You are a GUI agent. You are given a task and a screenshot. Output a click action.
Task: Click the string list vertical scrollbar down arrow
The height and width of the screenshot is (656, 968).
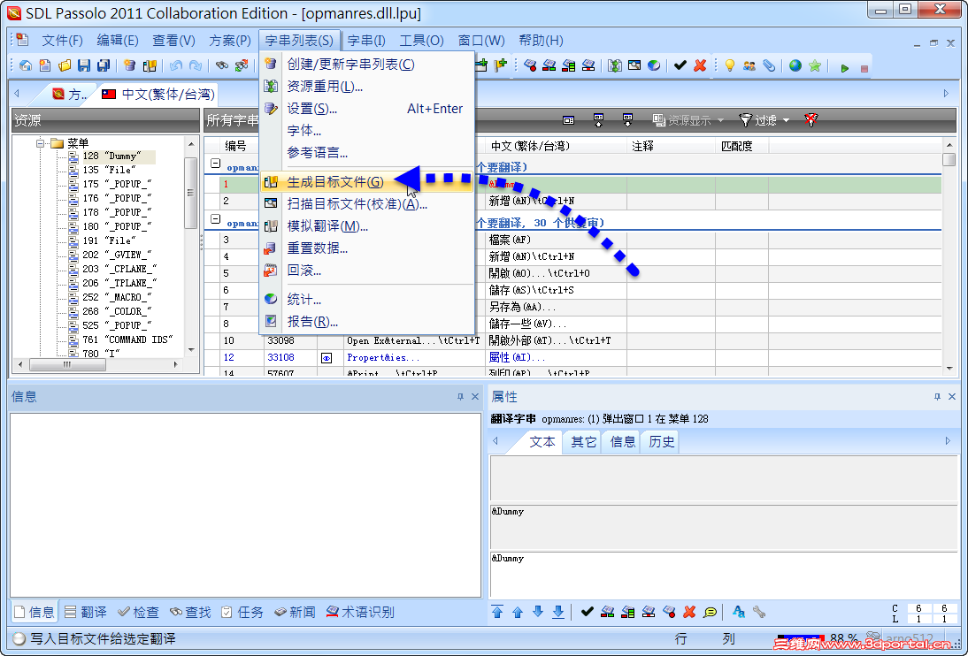coord(949,369)
